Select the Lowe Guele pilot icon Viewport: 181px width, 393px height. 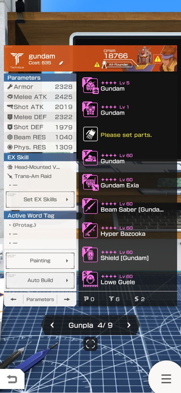90,279
